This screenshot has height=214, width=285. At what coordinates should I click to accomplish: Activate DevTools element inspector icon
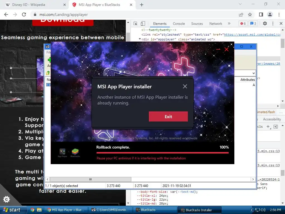136,23
